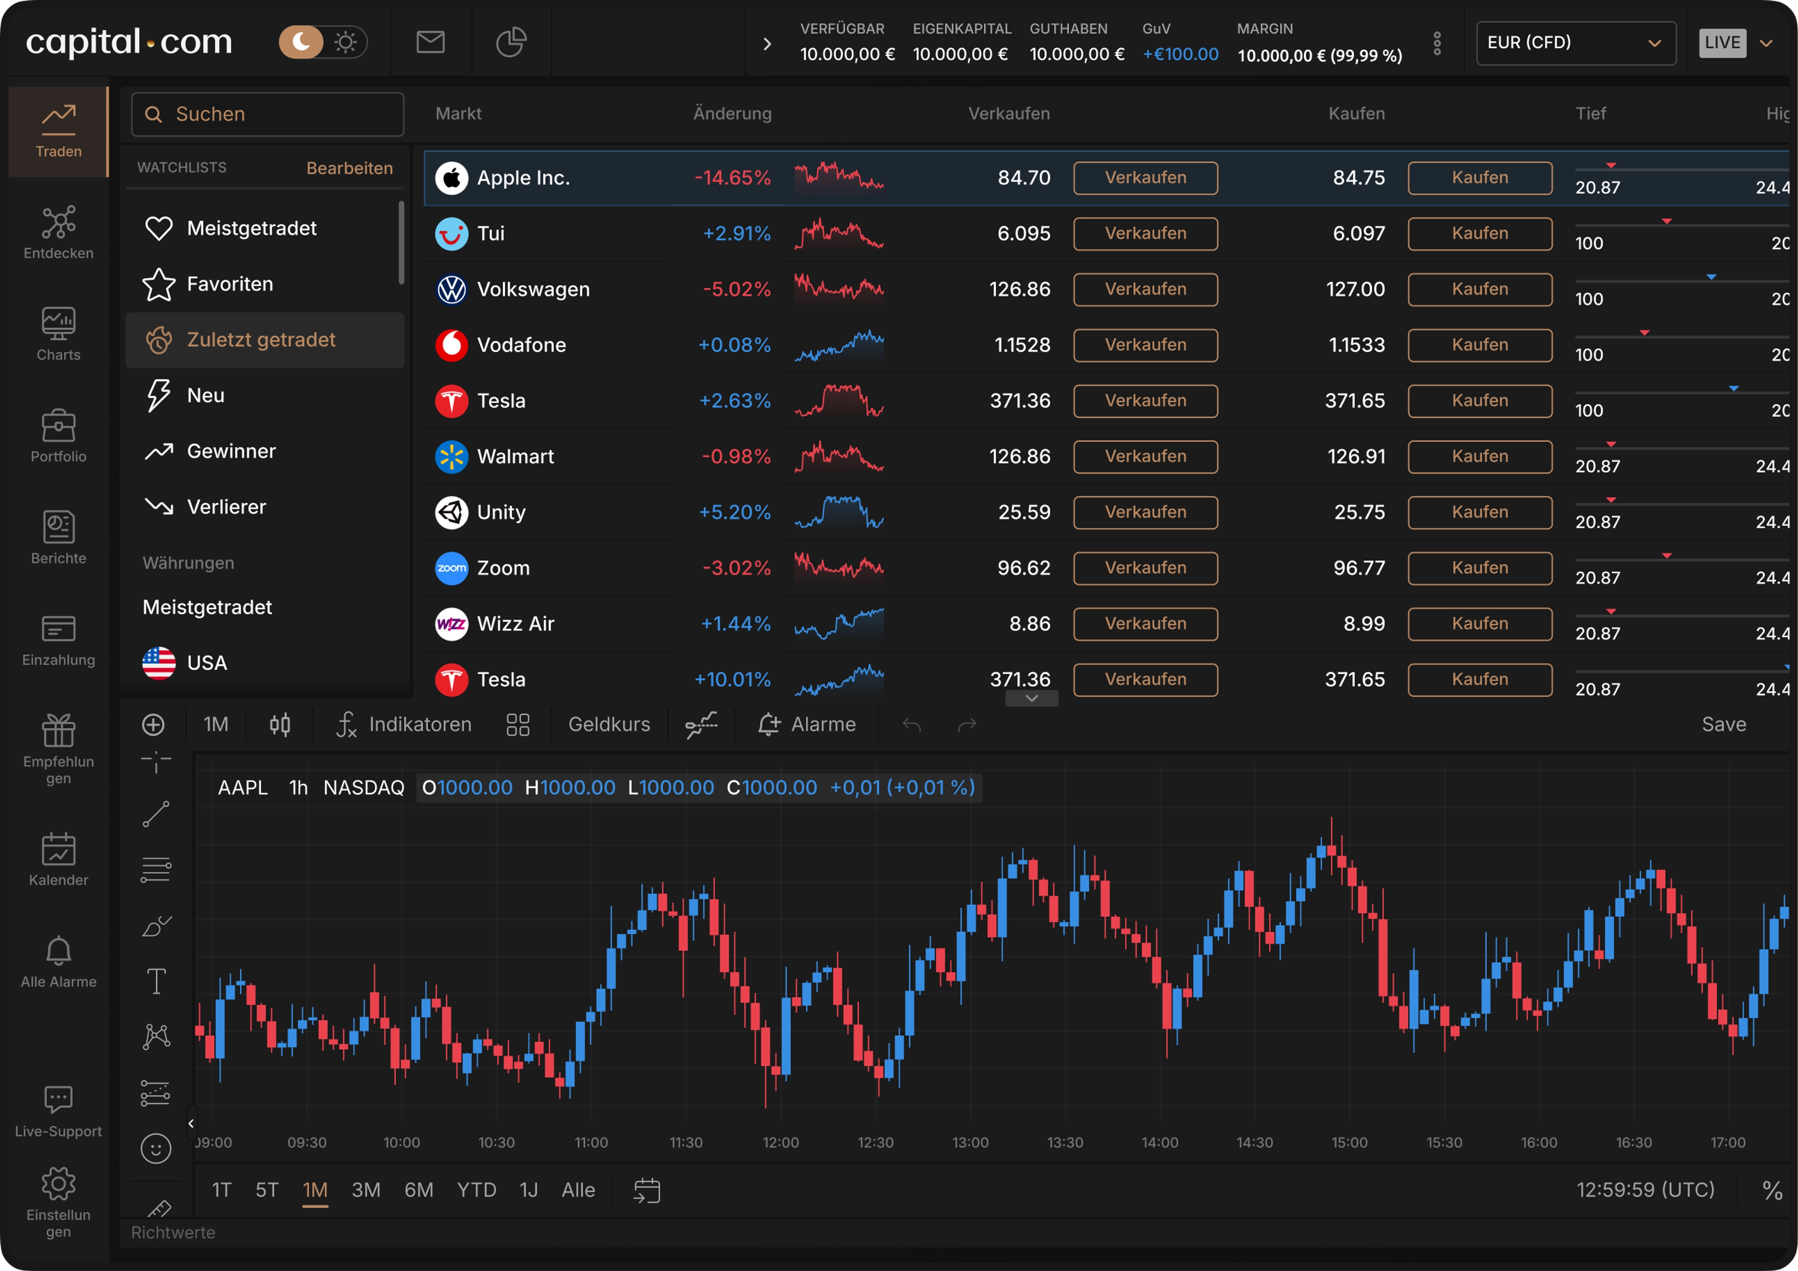The width and height of the screenshot is (1798, 1271).
Task: Click Bearbeiten watchlists link
Action: point(349,169)
